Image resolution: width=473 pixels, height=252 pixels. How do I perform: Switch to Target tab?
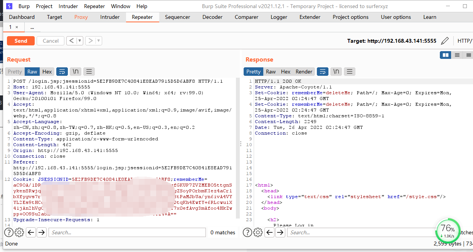click(54, 17)
